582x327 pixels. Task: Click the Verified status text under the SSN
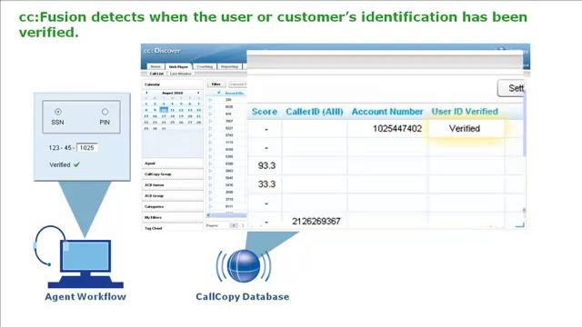click(60, 165)
